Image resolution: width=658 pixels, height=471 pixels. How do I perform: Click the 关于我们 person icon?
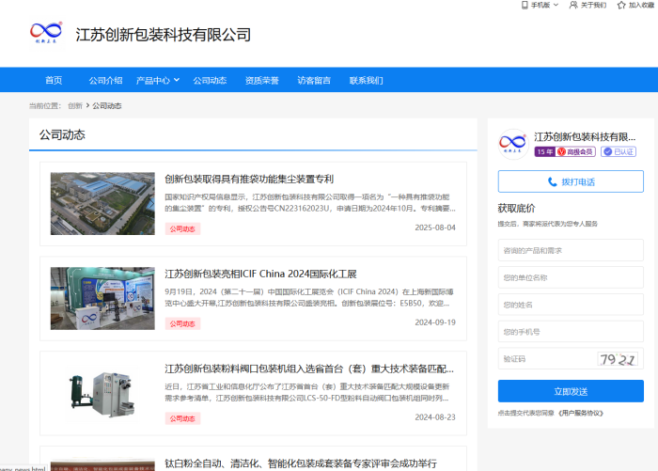tap(573, 5)
